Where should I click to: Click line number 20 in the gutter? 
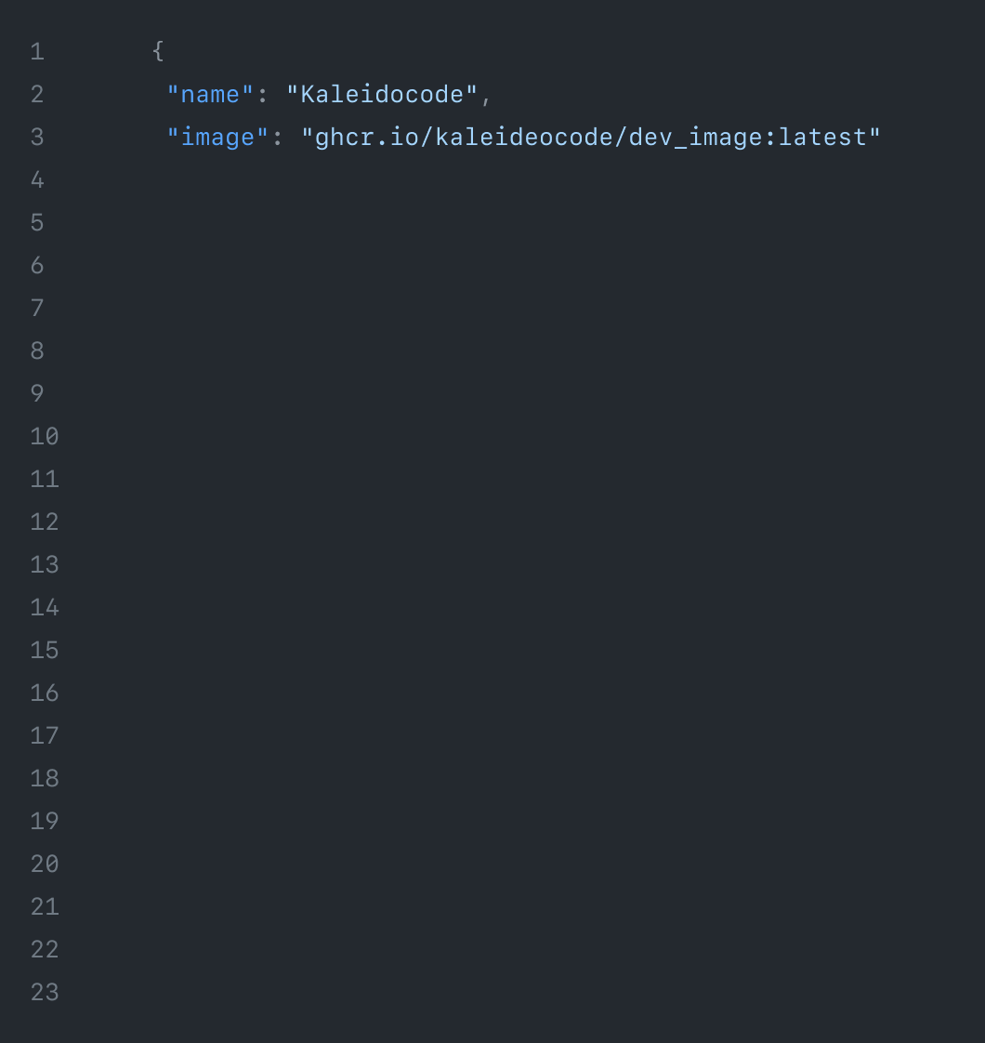[45, 864]
